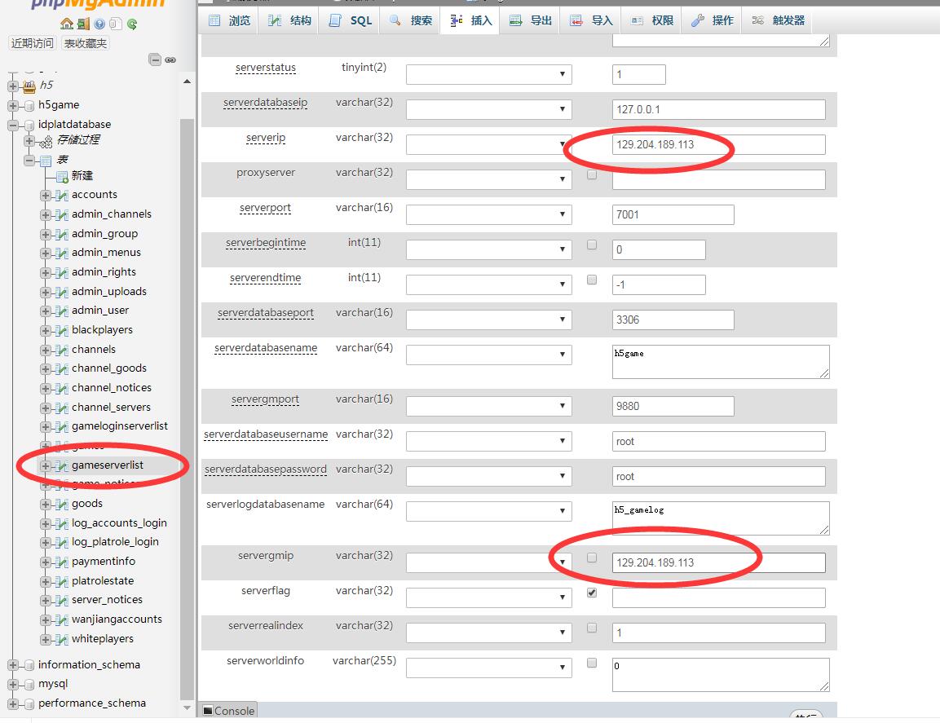Viewport: 940px width, 723px height.
Task: Click the table icon beside paymentinfo
Action: click(62, 562)
